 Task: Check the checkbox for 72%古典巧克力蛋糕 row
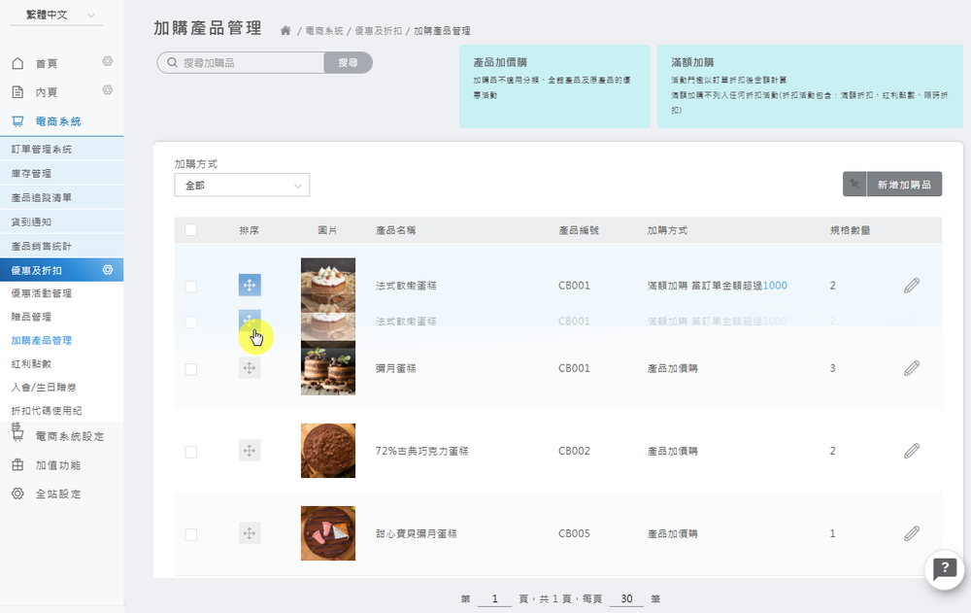pyautogui.click(x=191, y=452)
